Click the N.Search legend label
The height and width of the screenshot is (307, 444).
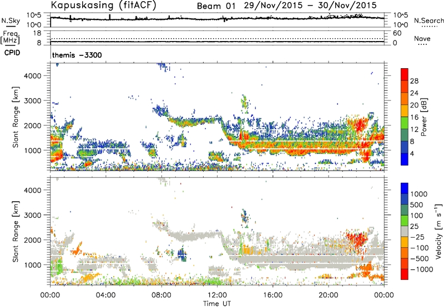pyautogui.click(x=428, y=21)
